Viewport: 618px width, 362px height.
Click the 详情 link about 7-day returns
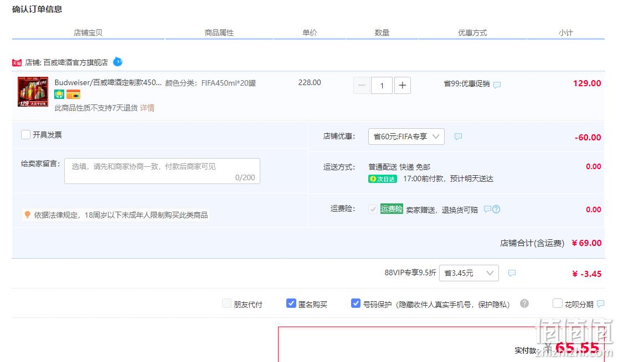147,108
